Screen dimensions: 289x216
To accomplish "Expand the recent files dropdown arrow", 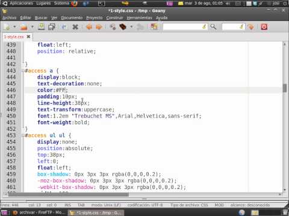I will pos(32,26).
